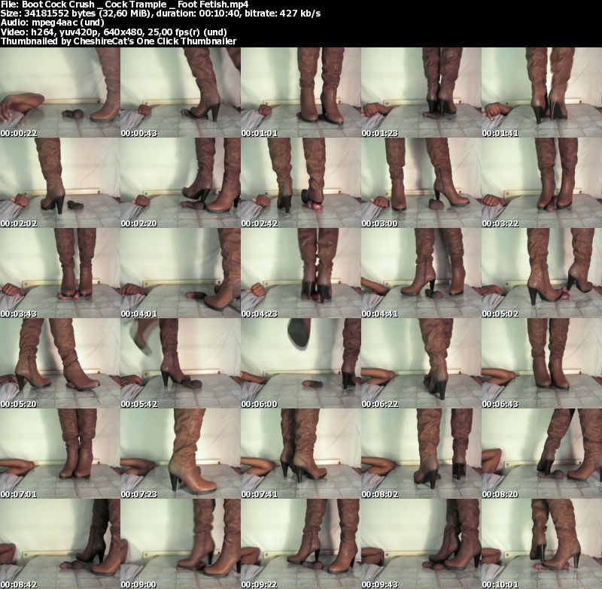This screenshot has width=602, height=589.
Task: Select the thumbnail stamped 00:03:43
Action: (60, 273)
